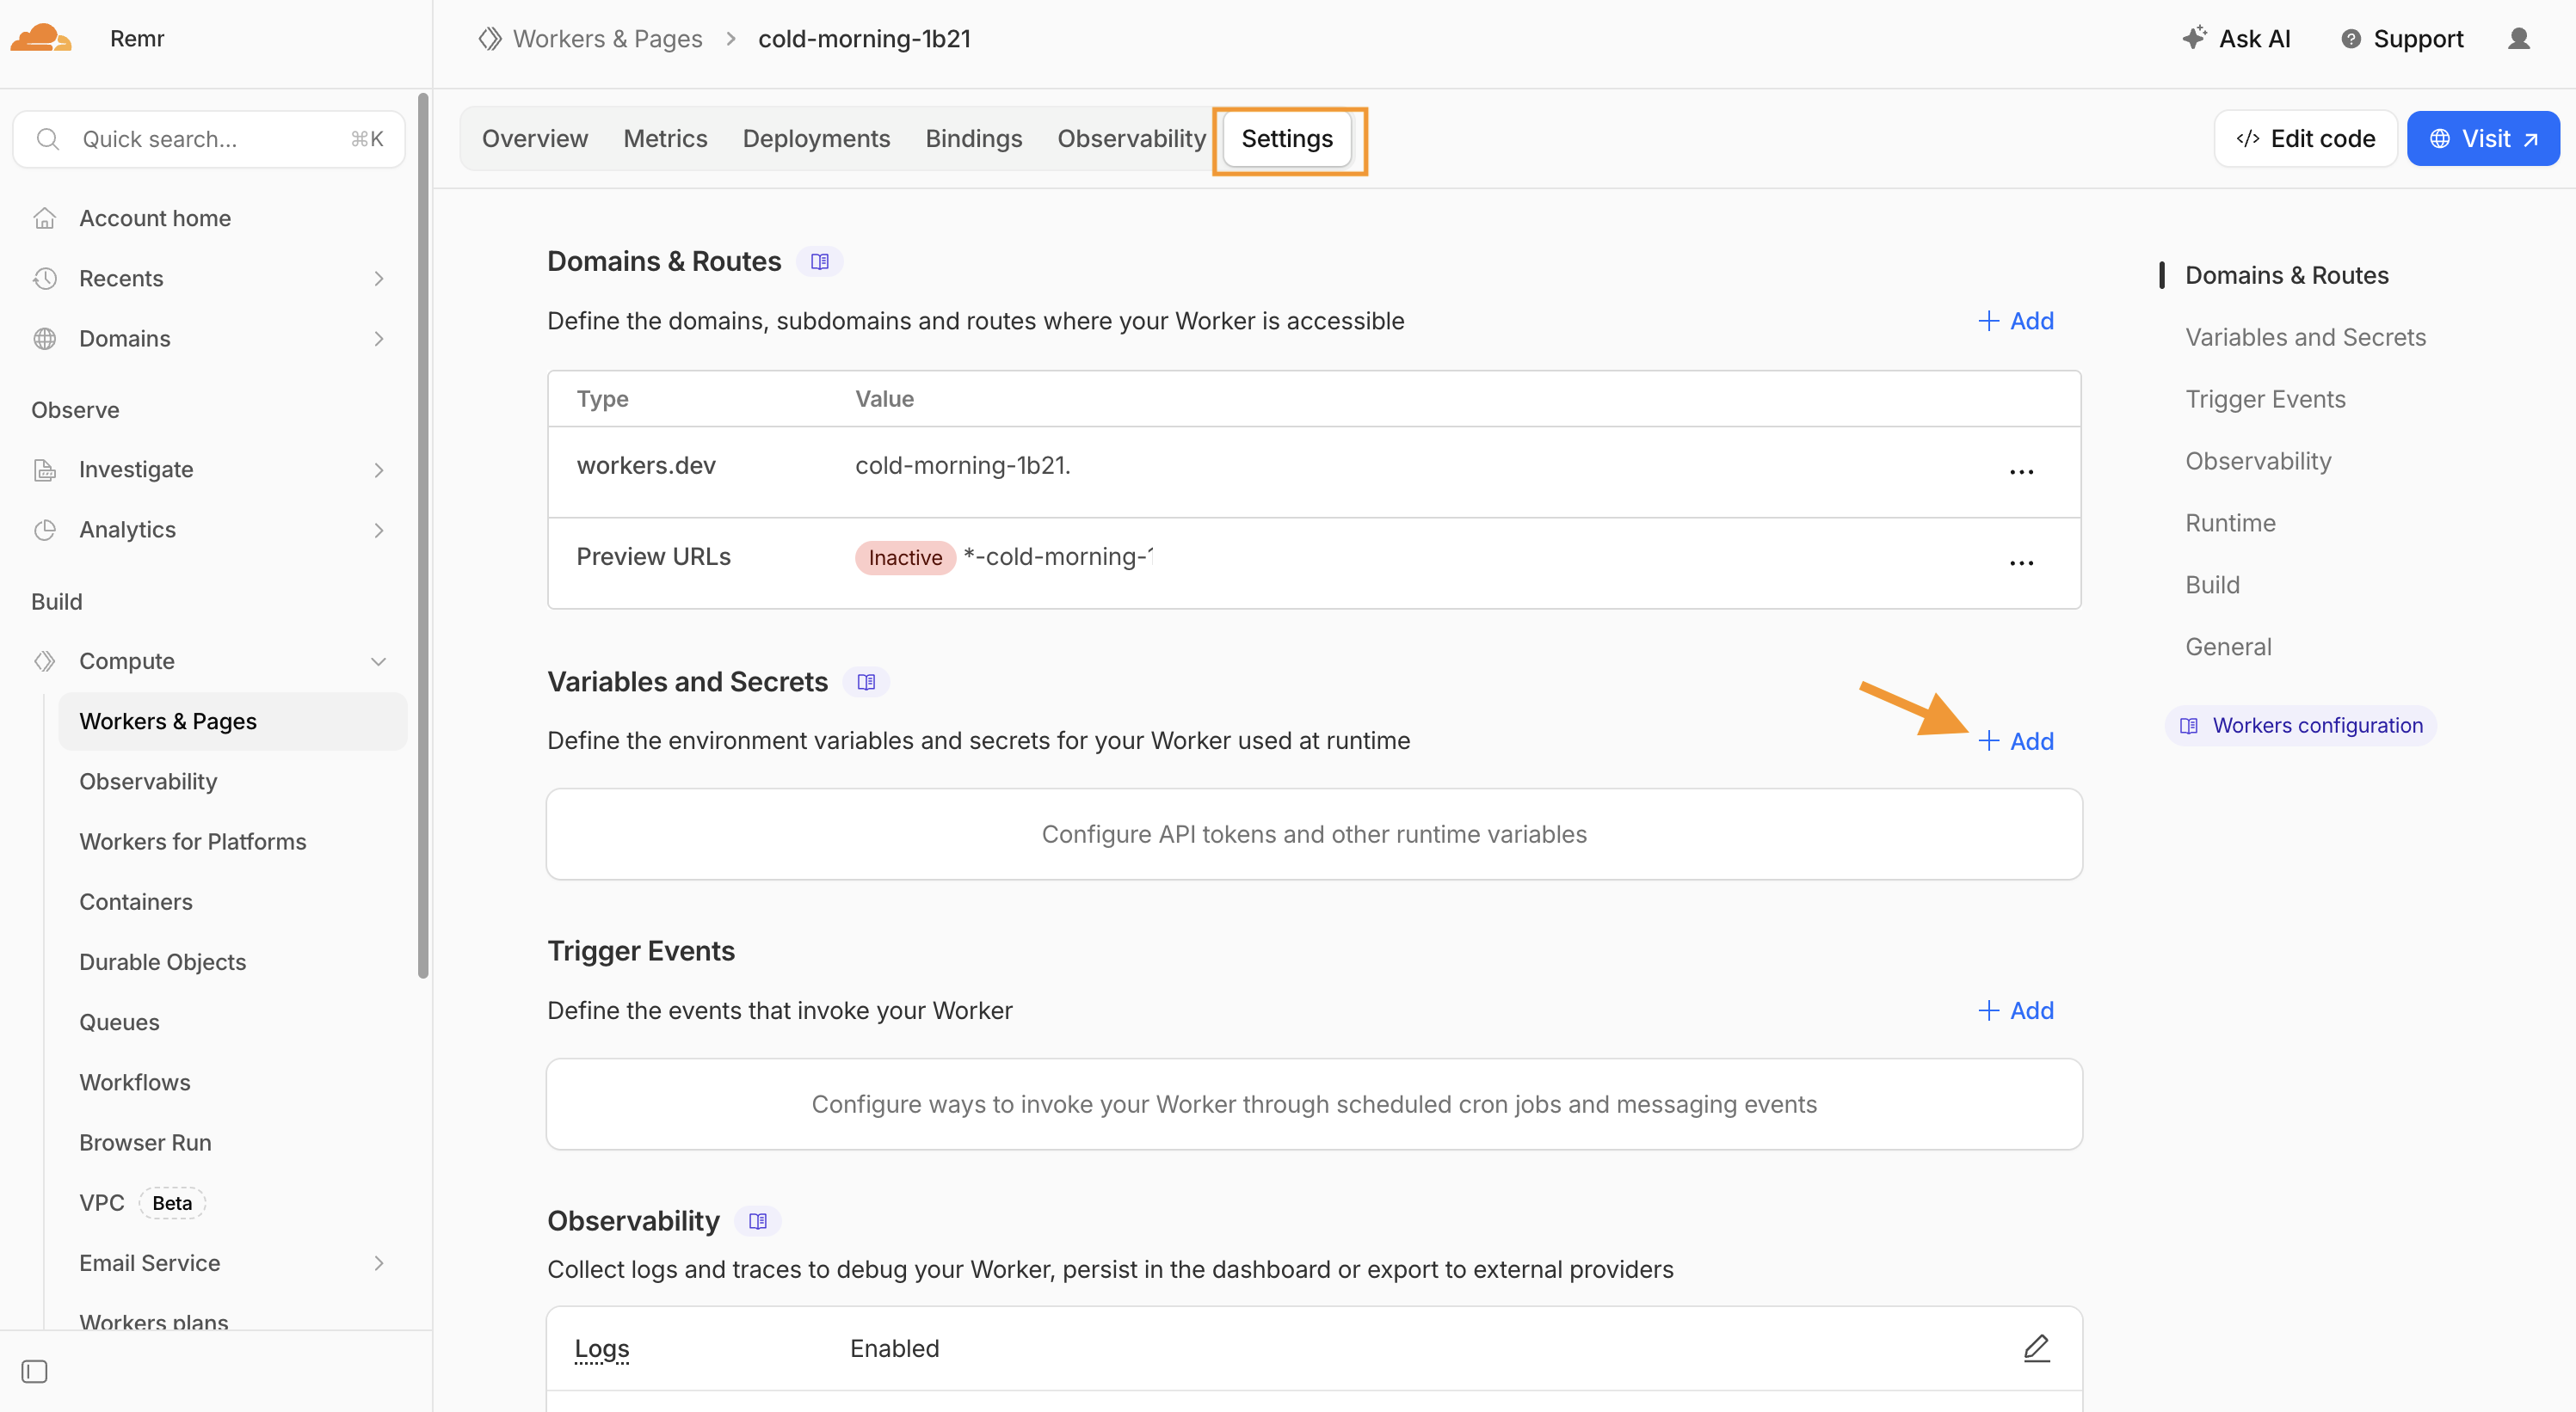This screenshot has width=2576, height=1412.
Task: Open Queues in sidebar
Action: [119, 1022]
